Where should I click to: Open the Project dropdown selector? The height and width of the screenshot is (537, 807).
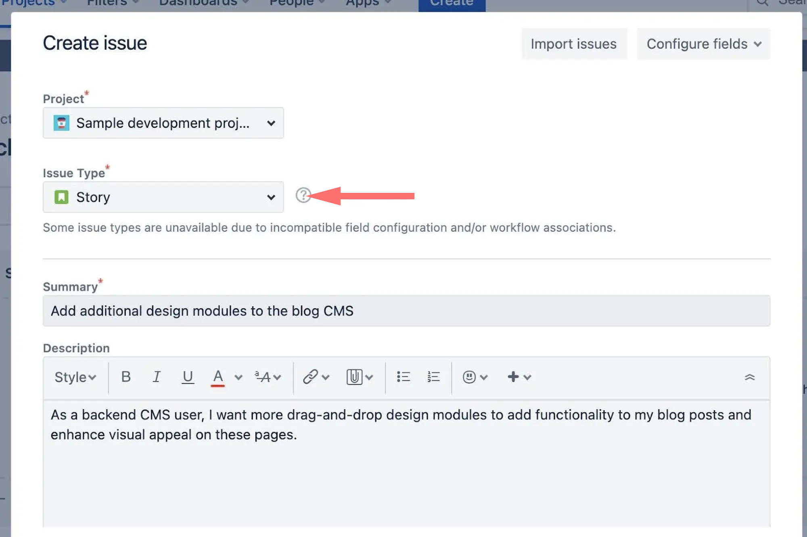[163, 123]
